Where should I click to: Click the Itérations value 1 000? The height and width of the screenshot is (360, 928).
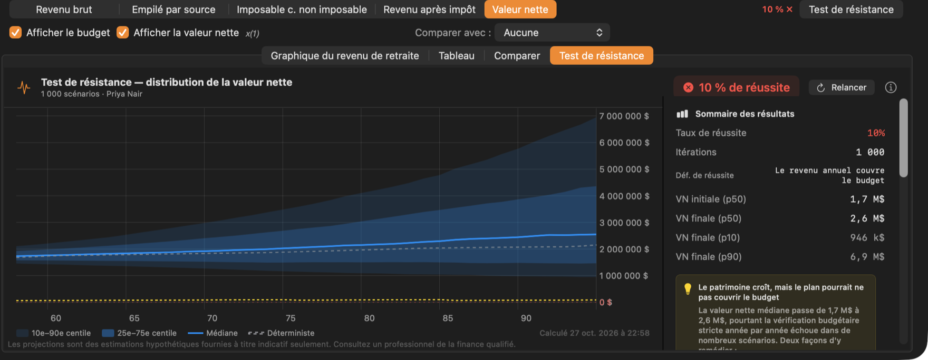coord(870,152)
